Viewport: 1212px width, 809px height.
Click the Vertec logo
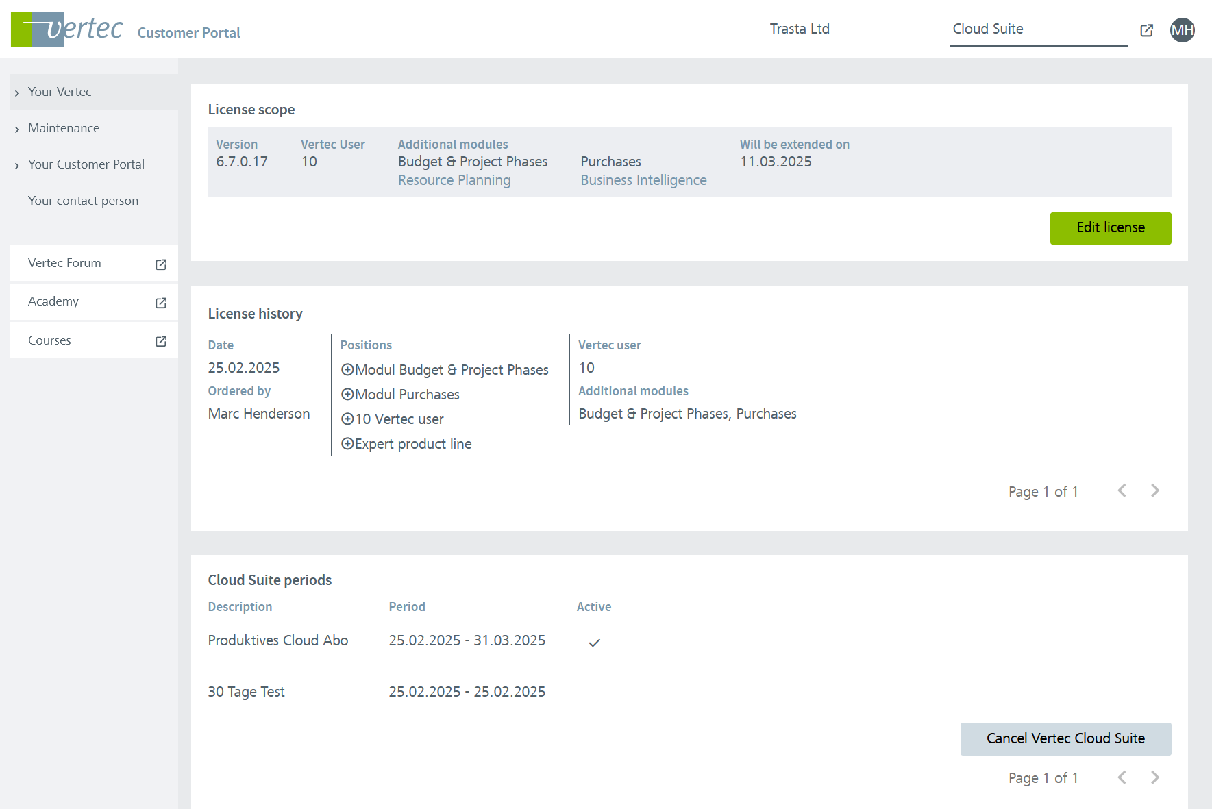[x=67, y=29]
